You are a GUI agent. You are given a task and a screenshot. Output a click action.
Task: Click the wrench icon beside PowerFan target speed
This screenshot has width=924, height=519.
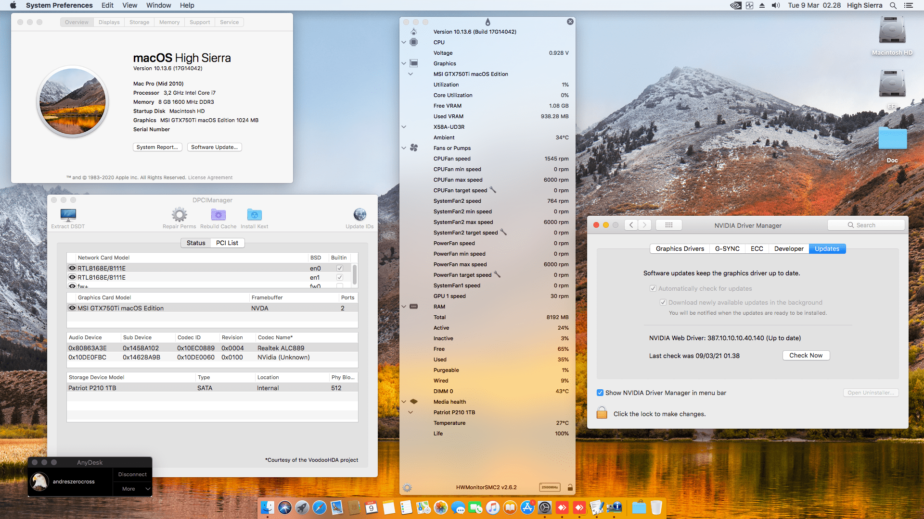pos(497,274)
